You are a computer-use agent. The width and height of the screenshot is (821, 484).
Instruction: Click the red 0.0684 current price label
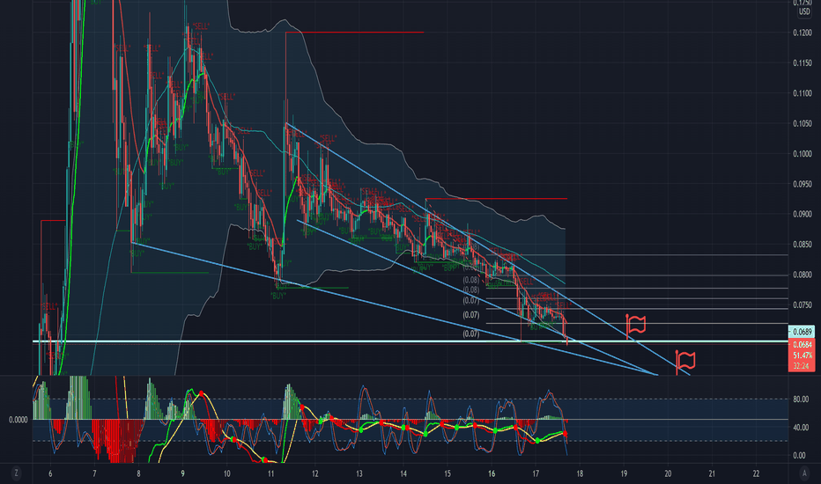coord(802,344)
